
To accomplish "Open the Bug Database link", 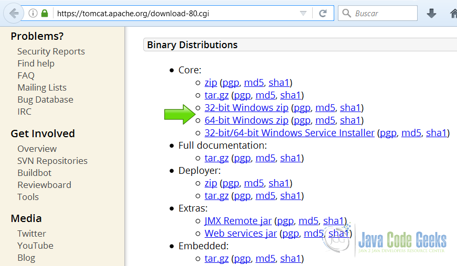I will [45, 99].
